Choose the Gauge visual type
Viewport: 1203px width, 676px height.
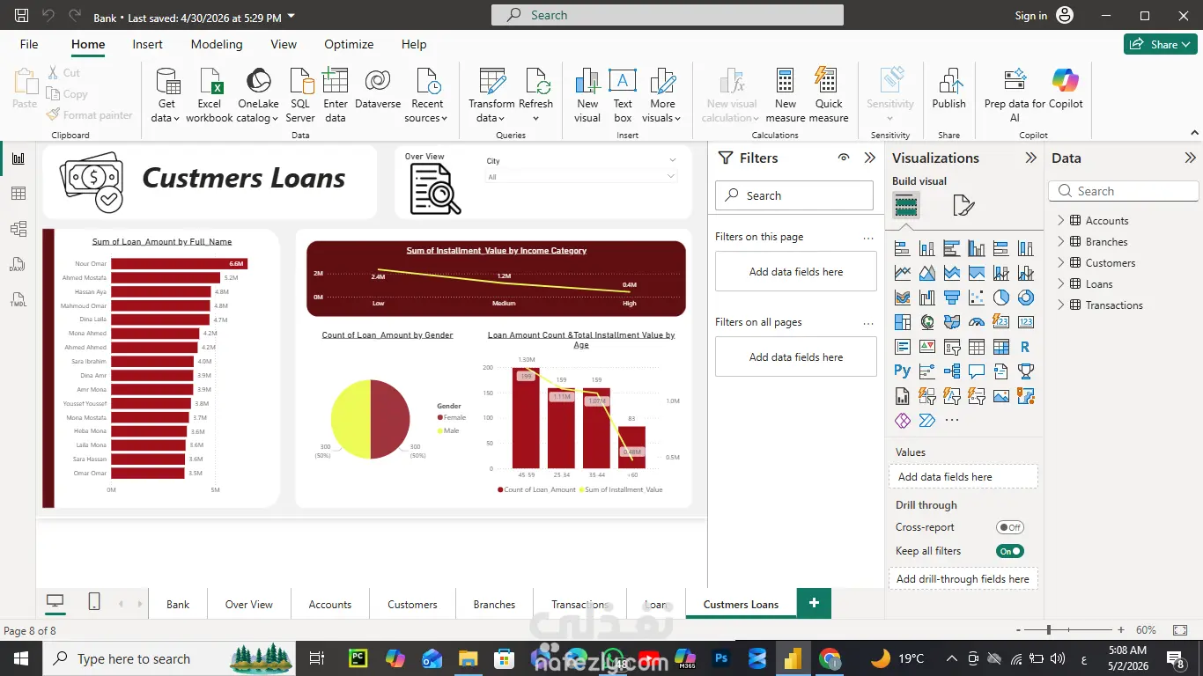pos(977,322)
